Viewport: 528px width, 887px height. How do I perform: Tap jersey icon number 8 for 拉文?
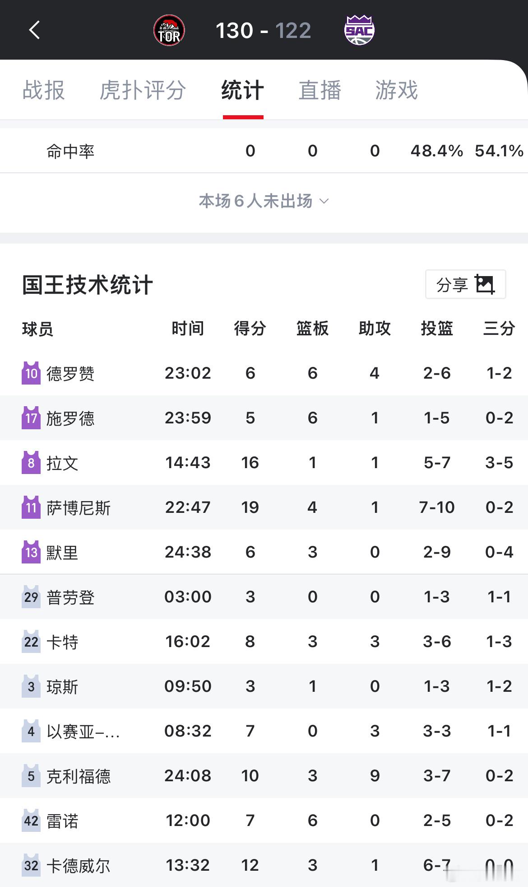(x=31, y=463)
